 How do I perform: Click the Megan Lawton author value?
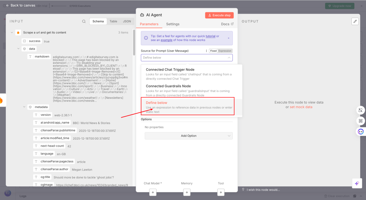82,169
